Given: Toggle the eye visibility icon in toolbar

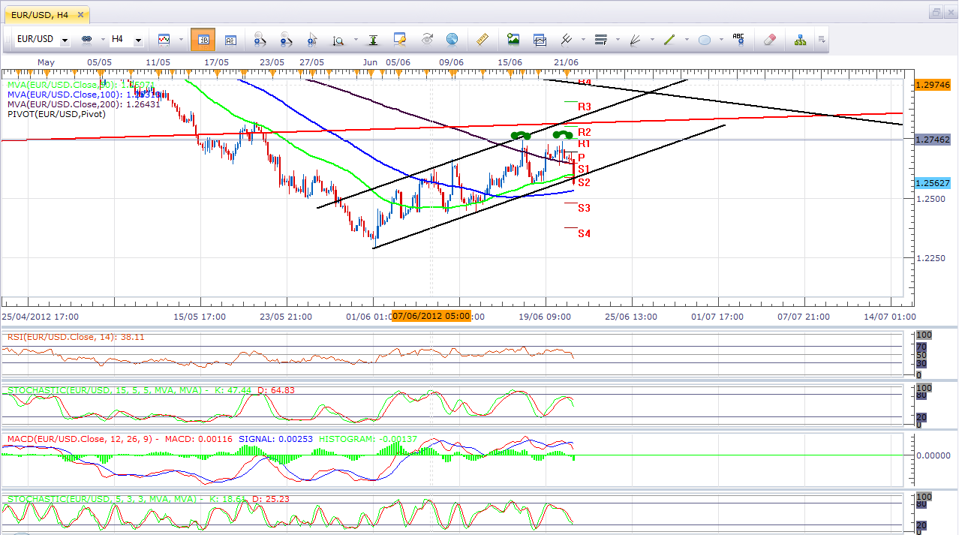Looking at the screenshot, I should pyautogui.click(x=427, y=39).
